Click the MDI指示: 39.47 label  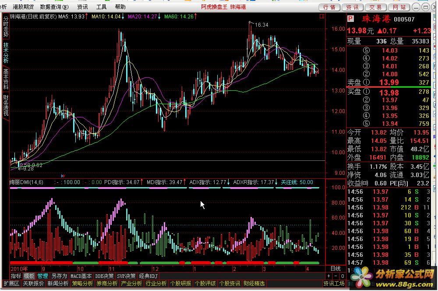click(x=165, y=182)
